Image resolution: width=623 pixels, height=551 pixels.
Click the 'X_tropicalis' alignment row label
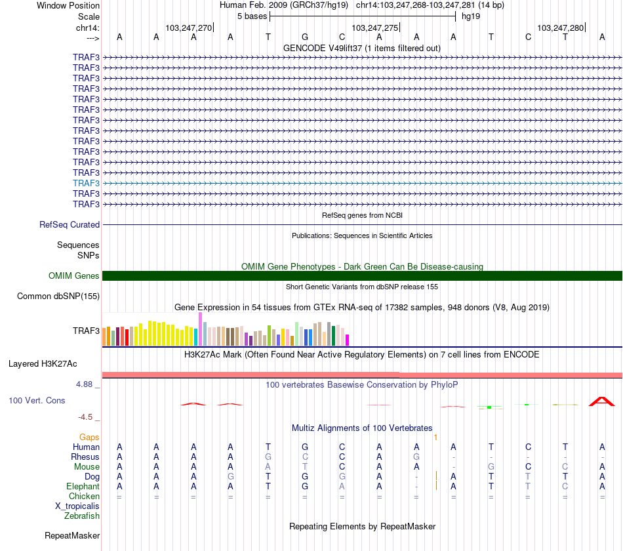tap(77, 506)
